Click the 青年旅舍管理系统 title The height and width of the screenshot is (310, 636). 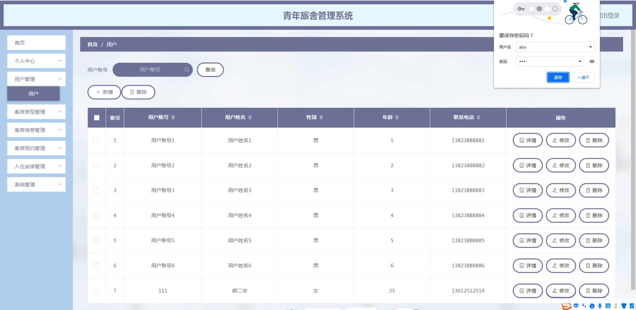click(318, 16)
